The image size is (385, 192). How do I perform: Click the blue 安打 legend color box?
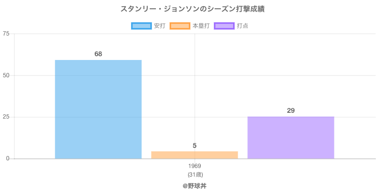point(141,26)
